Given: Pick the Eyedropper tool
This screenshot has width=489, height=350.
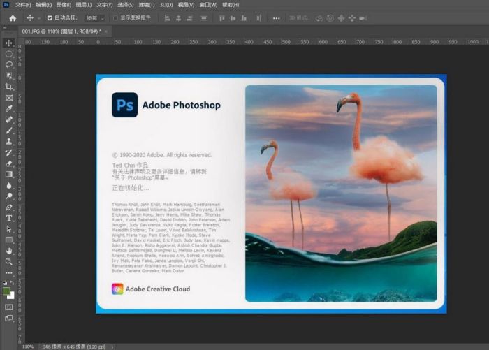Looking at the screenshot, I should point(9,109).
